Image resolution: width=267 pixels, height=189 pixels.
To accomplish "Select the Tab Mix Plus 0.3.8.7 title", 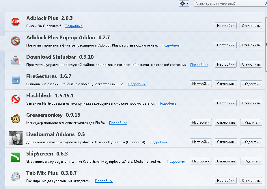I will (x=51, y=173).
